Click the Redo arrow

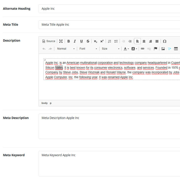[50, 49]
